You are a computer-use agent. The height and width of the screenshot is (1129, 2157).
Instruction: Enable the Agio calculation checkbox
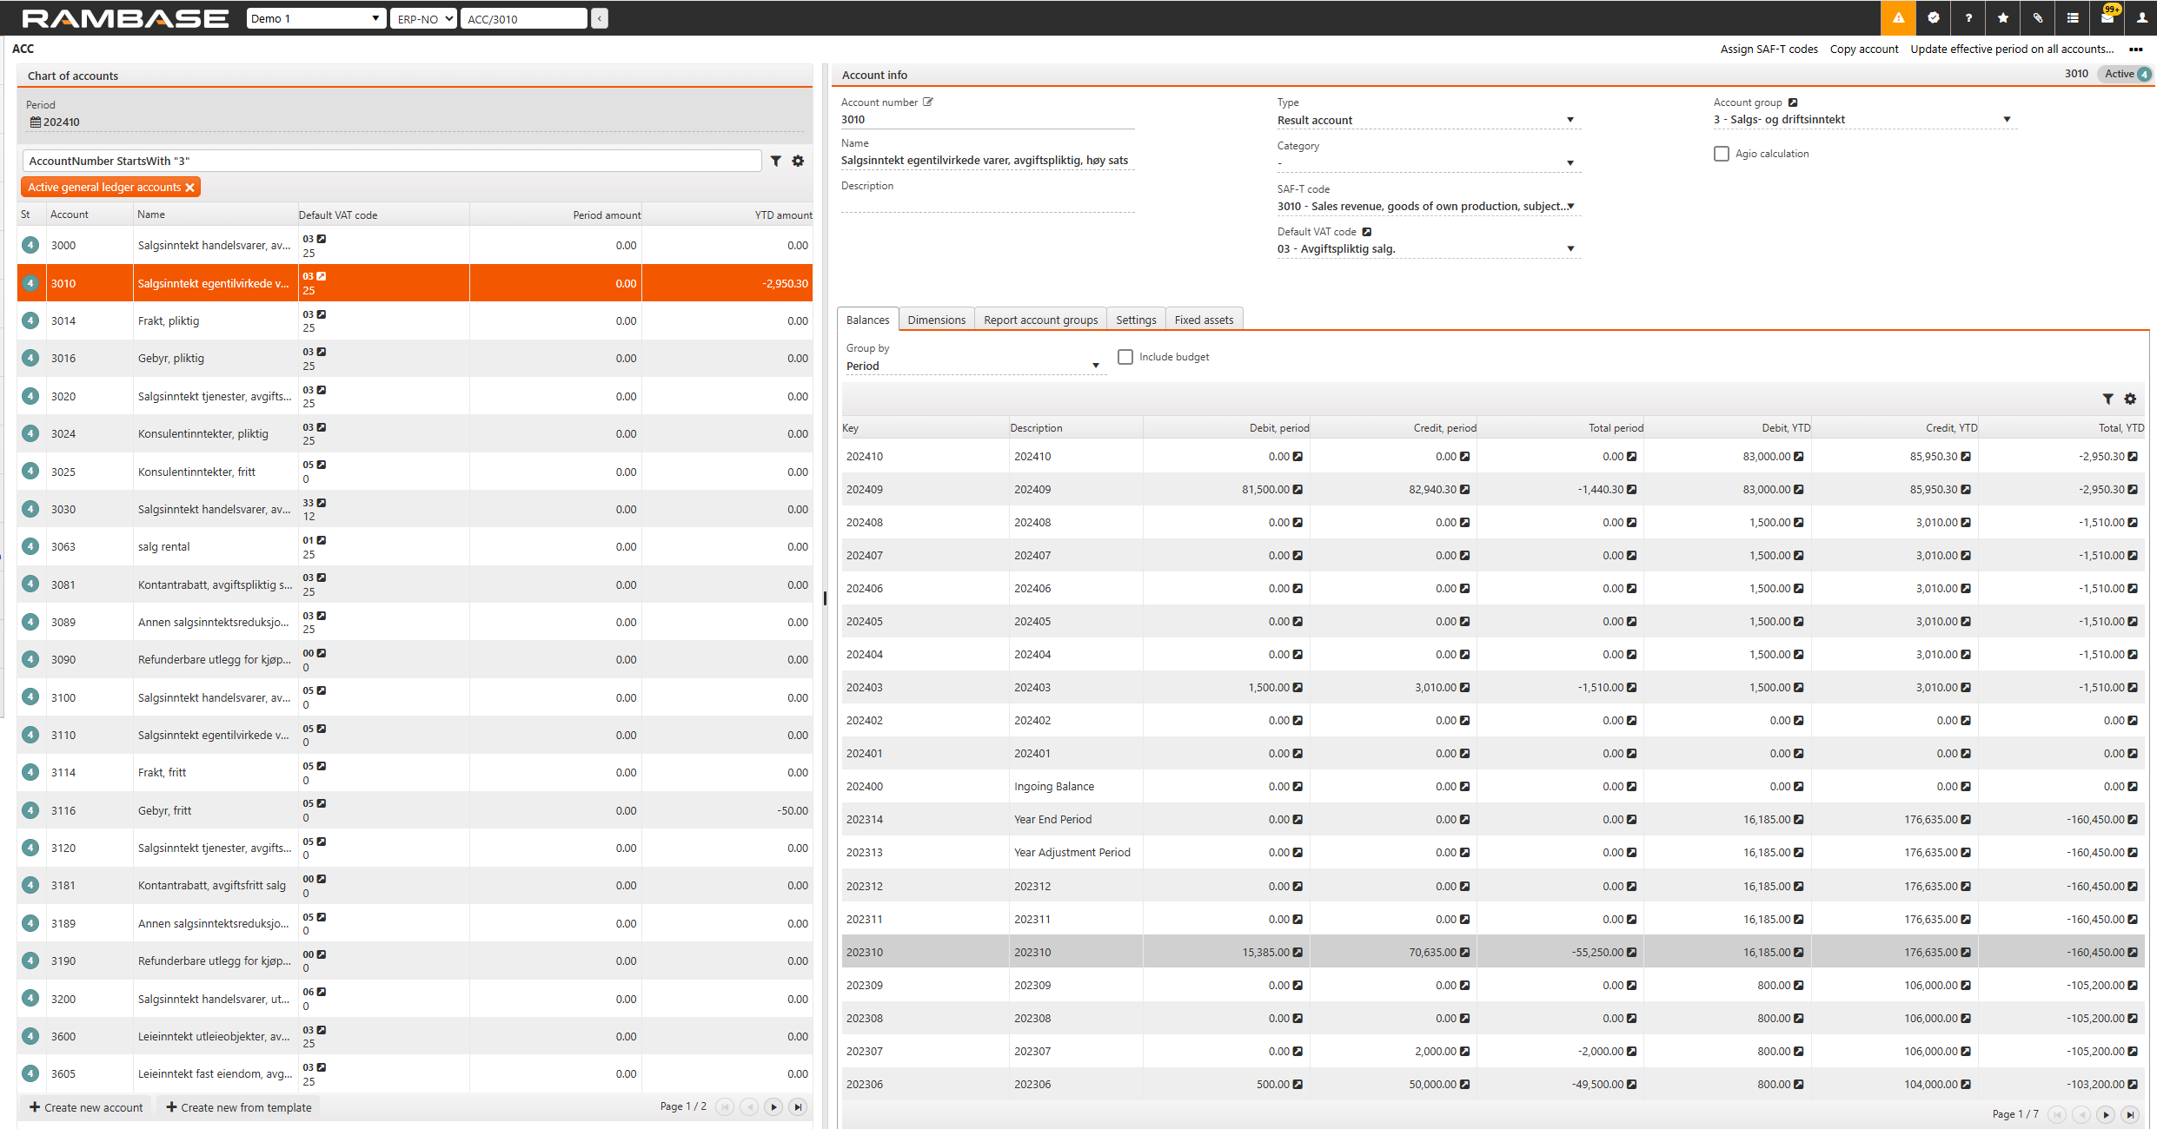click(1722, 154)
